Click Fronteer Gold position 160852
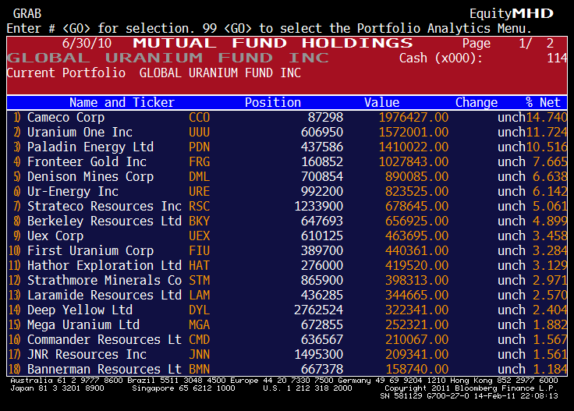The image size is (574, 411). [x=322, y=161]
